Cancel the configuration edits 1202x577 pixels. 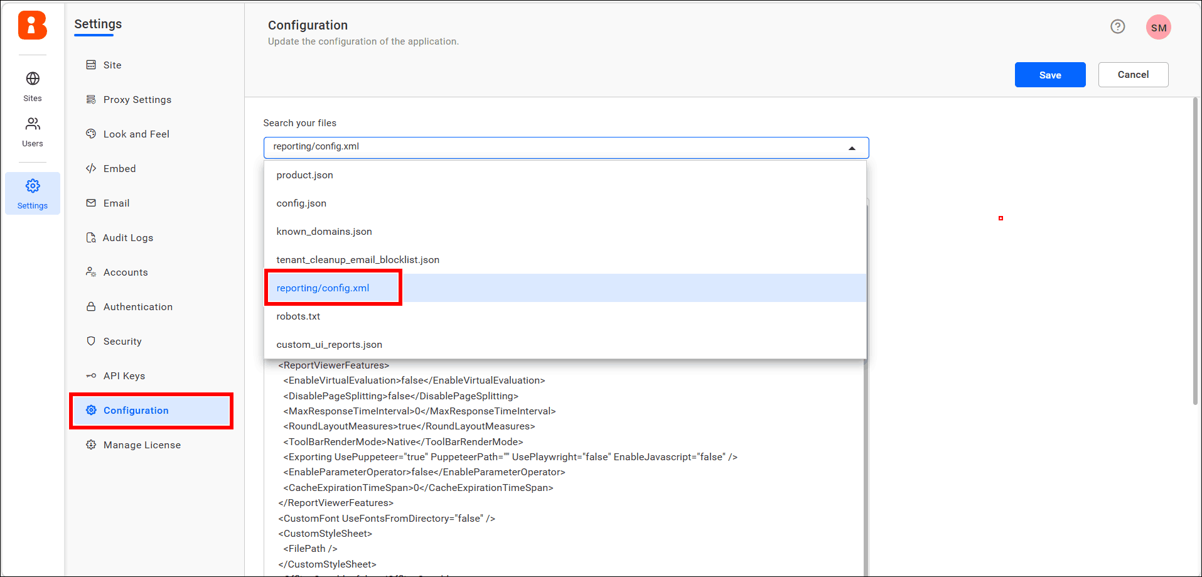click(x=1133, y=74)
